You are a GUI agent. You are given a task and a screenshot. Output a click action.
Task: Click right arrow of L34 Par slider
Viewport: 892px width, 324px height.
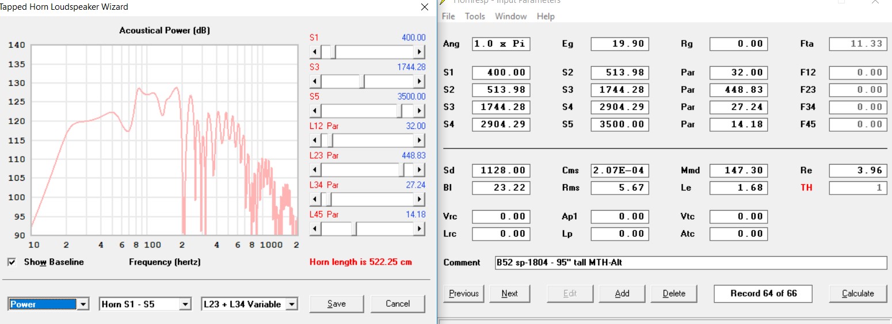(x=420, y=199)
